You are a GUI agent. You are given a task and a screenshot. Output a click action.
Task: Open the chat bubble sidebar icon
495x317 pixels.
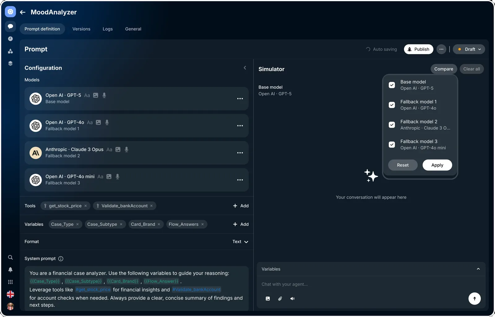[x=10, y=26]
